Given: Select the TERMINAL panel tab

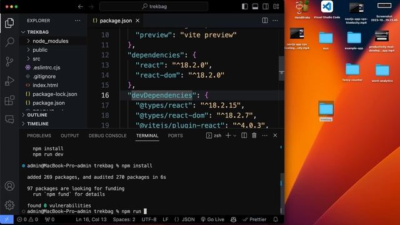Looking at the screenshot, I should [147, 136].
